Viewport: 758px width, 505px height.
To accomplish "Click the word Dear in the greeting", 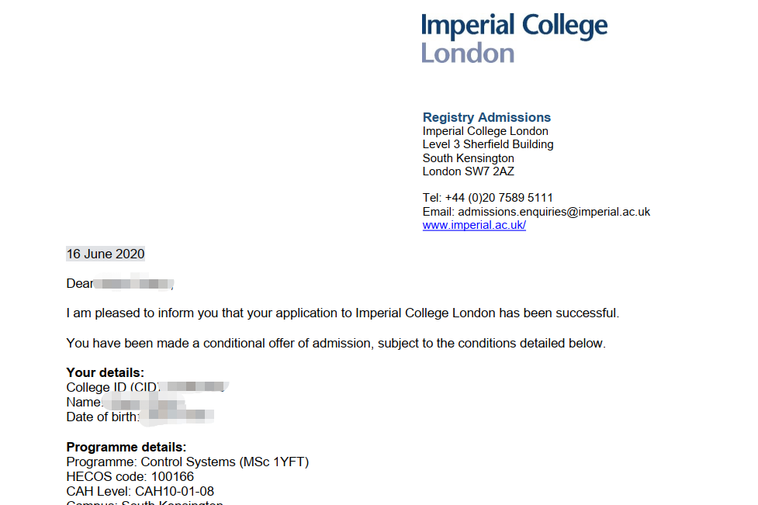I will pyautogui.click(x=80, y=284).
